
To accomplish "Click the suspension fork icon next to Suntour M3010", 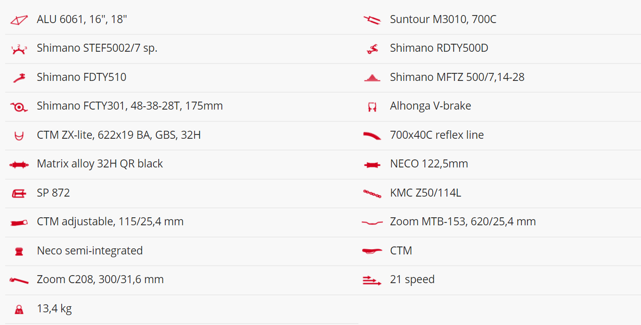I will [x=372, y=20].
